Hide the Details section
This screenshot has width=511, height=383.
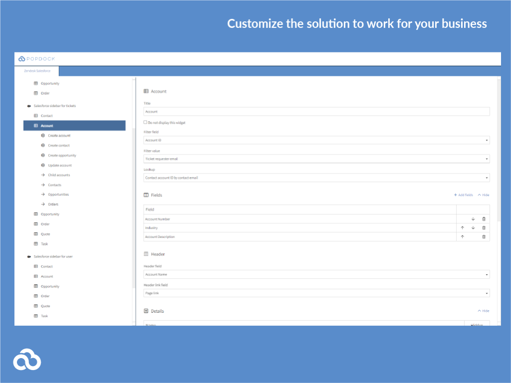point(483,311)
